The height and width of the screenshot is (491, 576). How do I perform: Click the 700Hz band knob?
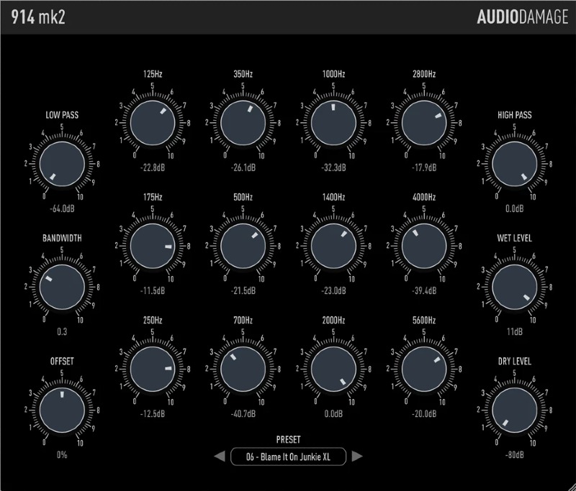(243, 370)
